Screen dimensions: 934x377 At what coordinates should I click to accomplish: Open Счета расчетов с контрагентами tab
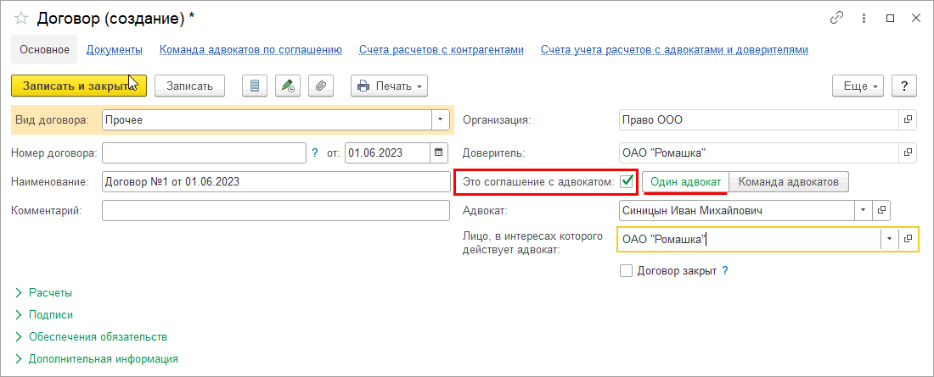[x=441, y=50]
